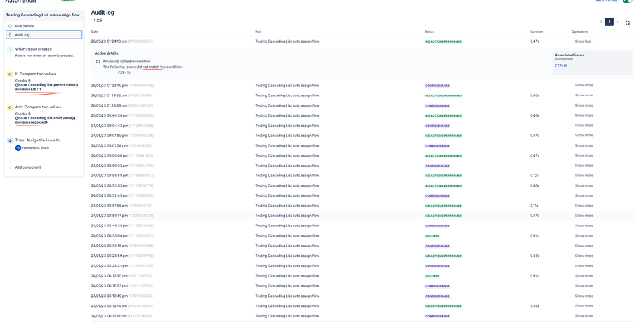Select the Audit log tab
This screenshot has height=328, width=634.
click(x=44, y=35)
